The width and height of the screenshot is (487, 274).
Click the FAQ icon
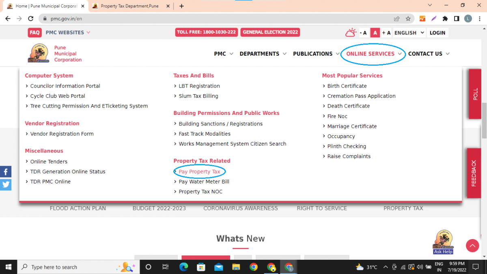coord(34,32)
